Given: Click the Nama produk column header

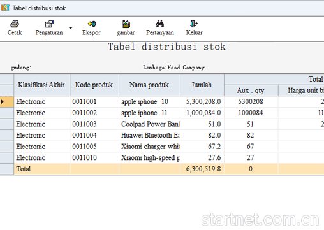Looking at the screenshot, I should click(149, 85).
